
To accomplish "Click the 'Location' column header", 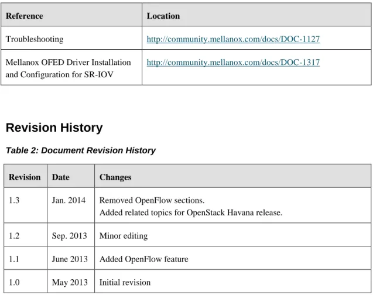I will tap(256, 15).
